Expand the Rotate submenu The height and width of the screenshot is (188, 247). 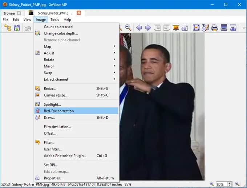point(76,60)
